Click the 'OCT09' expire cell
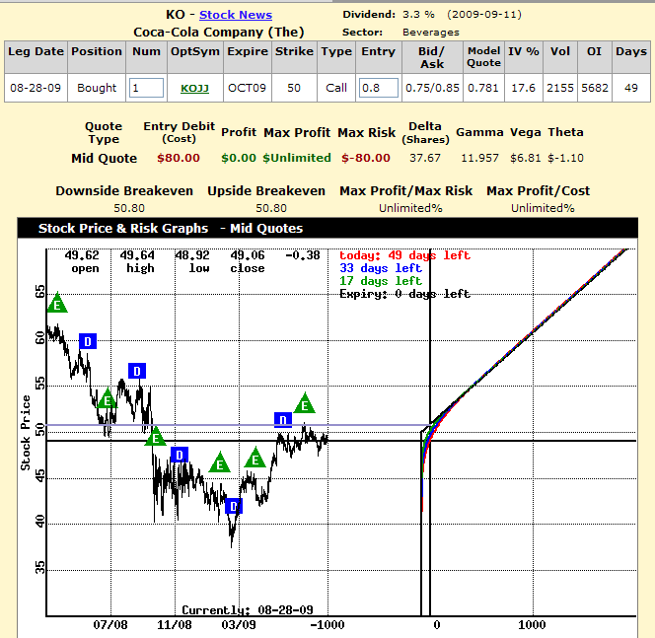Viewport: 655px width, 638px height. [247, 88]
